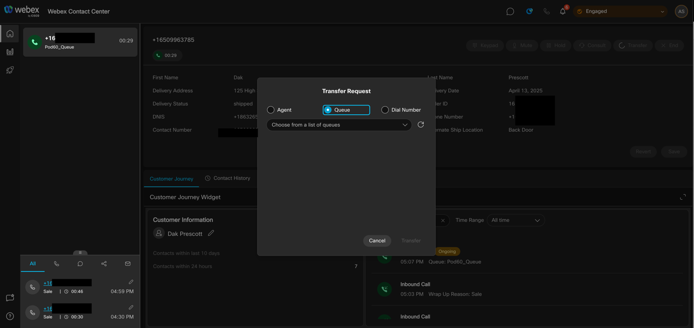Expand the Customer Journey Widget fullscreen
This screenshot has width=694, height=328.
click(682, 197)
